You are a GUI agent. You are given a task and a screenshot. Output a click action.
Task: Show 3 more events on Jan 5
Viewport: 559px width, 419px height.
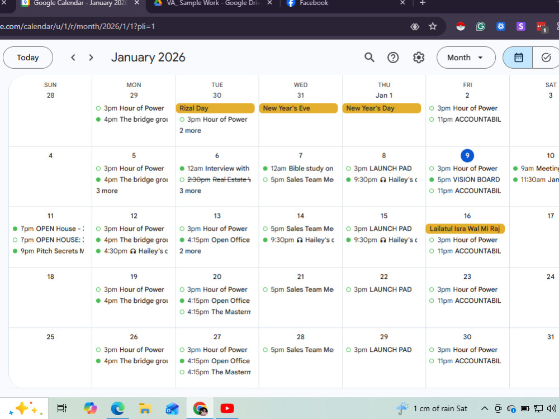107,191
